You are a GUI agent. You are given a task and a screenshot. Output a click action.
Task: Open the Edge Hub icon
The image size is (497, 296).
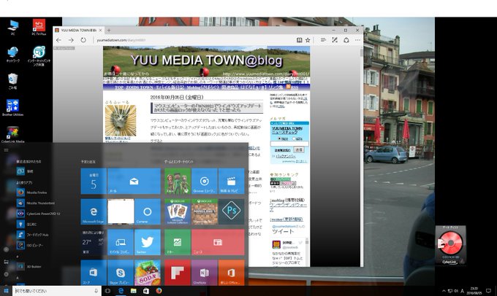[323, 40]
